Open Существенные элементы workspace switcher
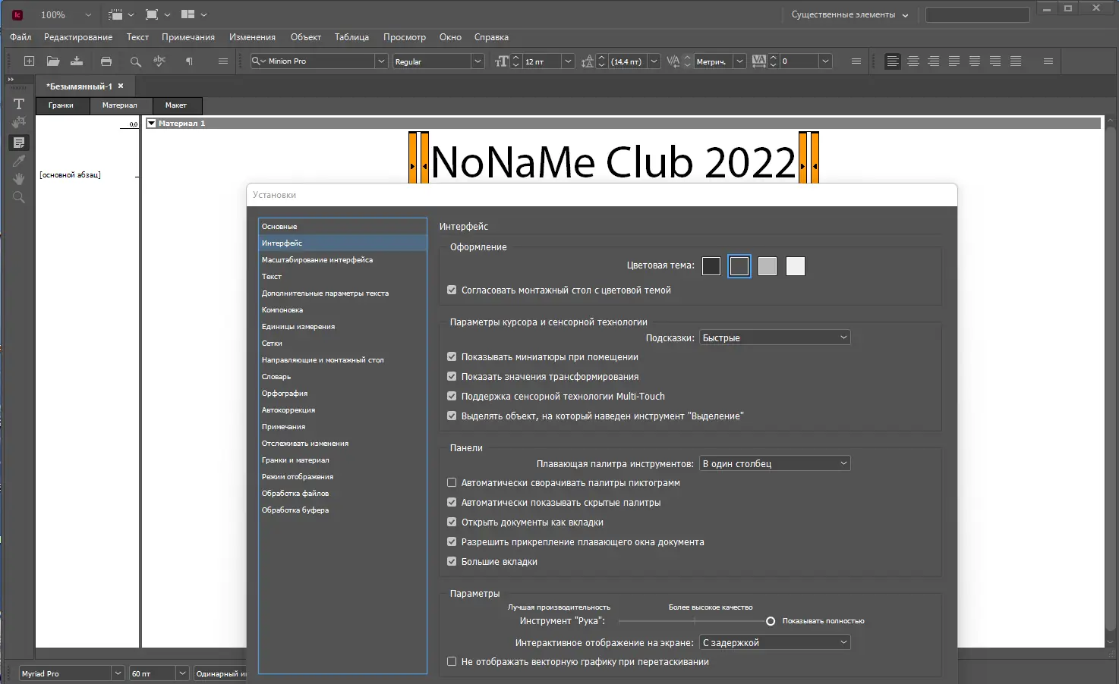 849,14
